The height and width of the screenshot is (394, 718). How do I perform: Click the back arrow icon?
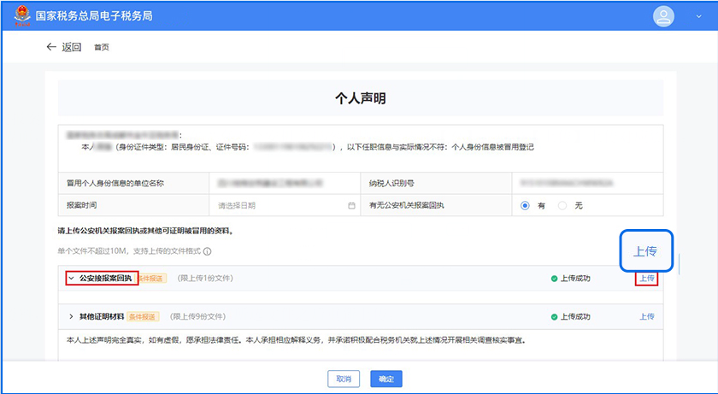point(50,47)
